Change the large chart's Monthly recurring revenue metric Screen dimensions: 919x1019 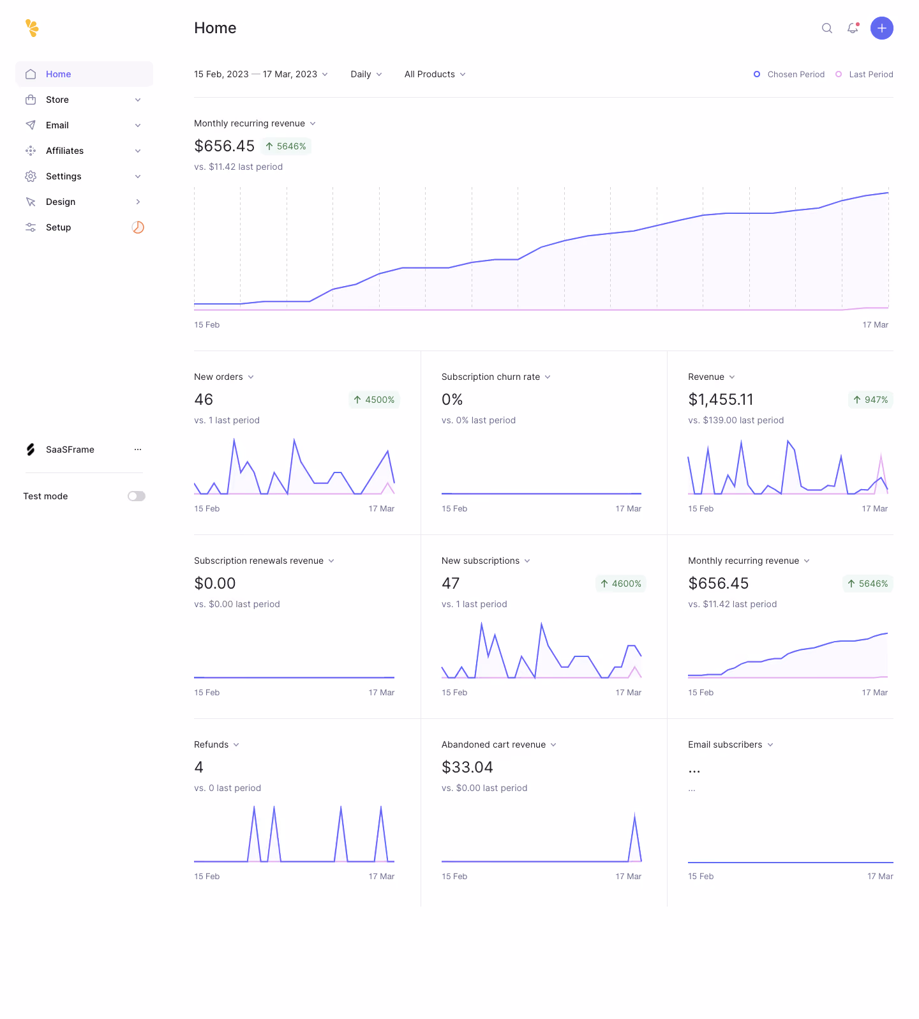tap(255, 123)
